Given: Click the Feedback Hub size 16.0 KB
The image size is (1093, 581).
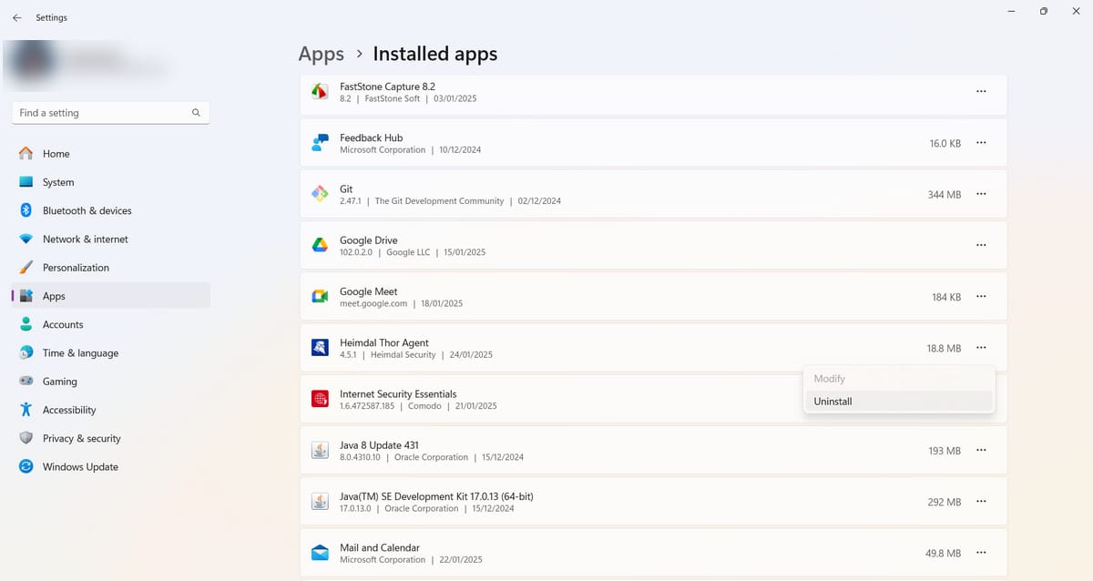Looking at the screenshot, I should point(945,144).
